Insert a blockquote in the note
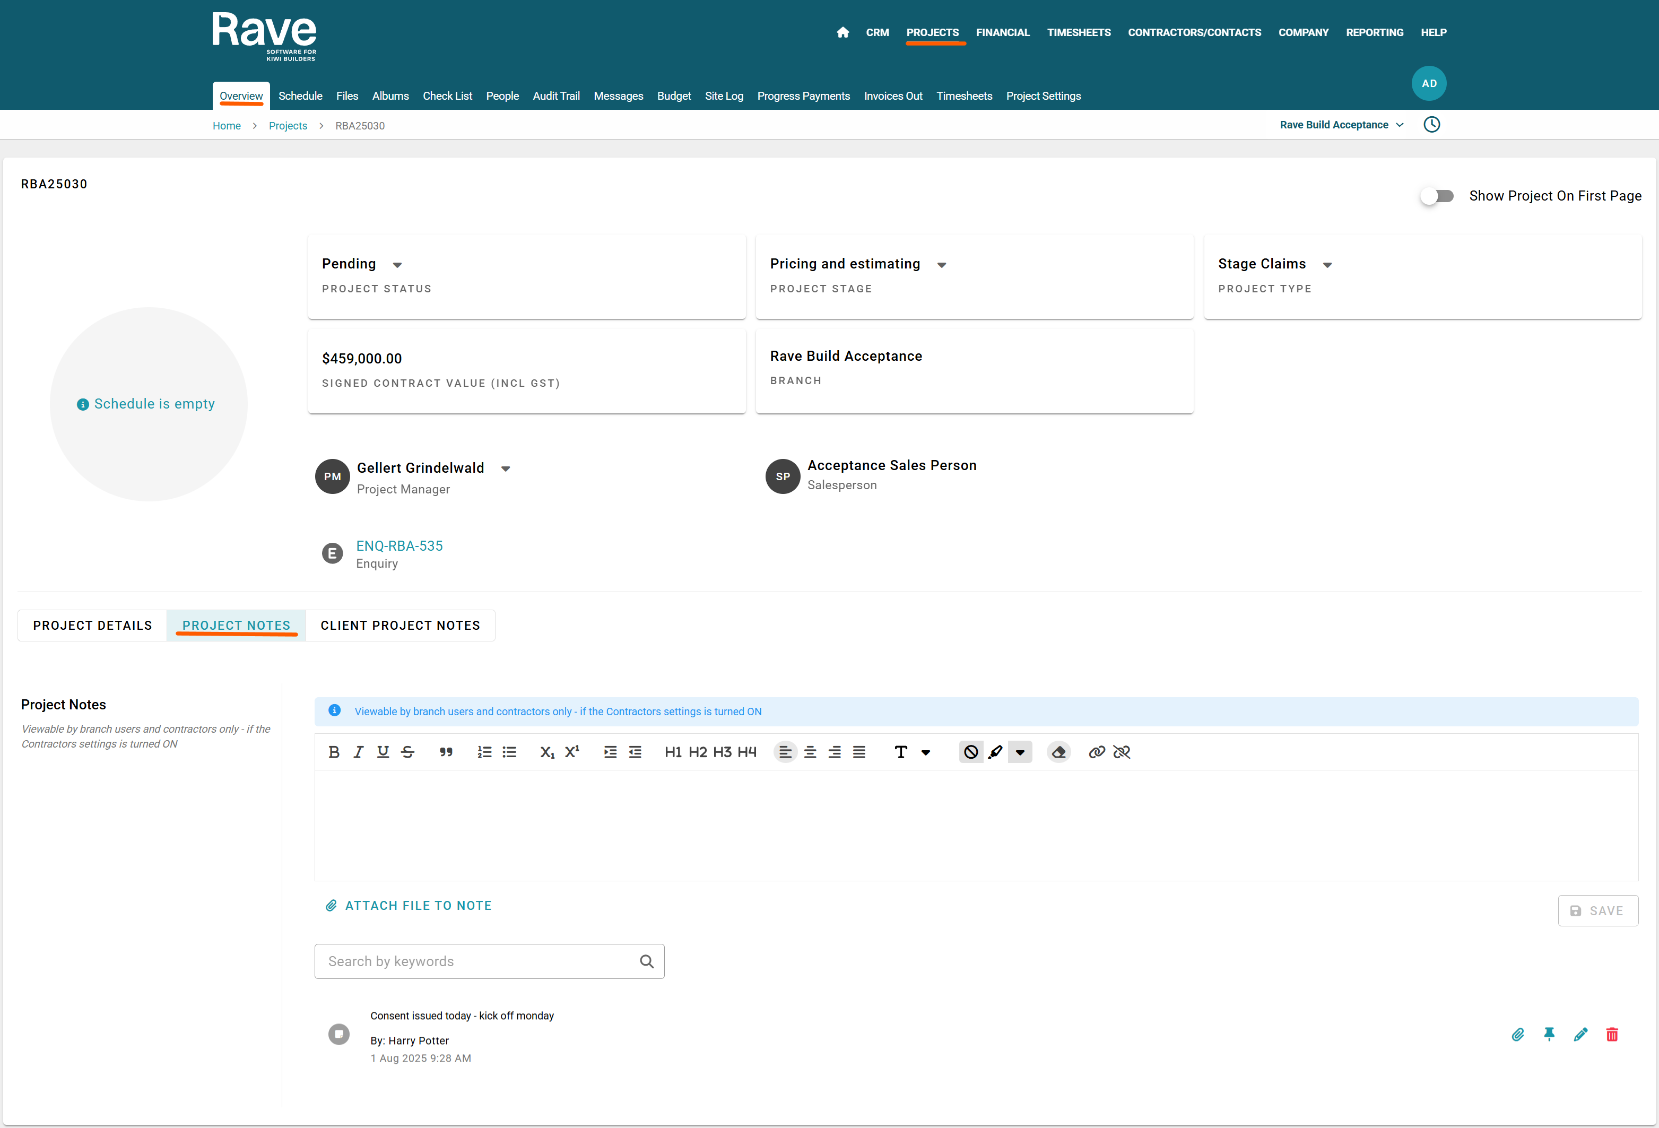Screen dimensions: 1659x1128 (x=446, y=752)
